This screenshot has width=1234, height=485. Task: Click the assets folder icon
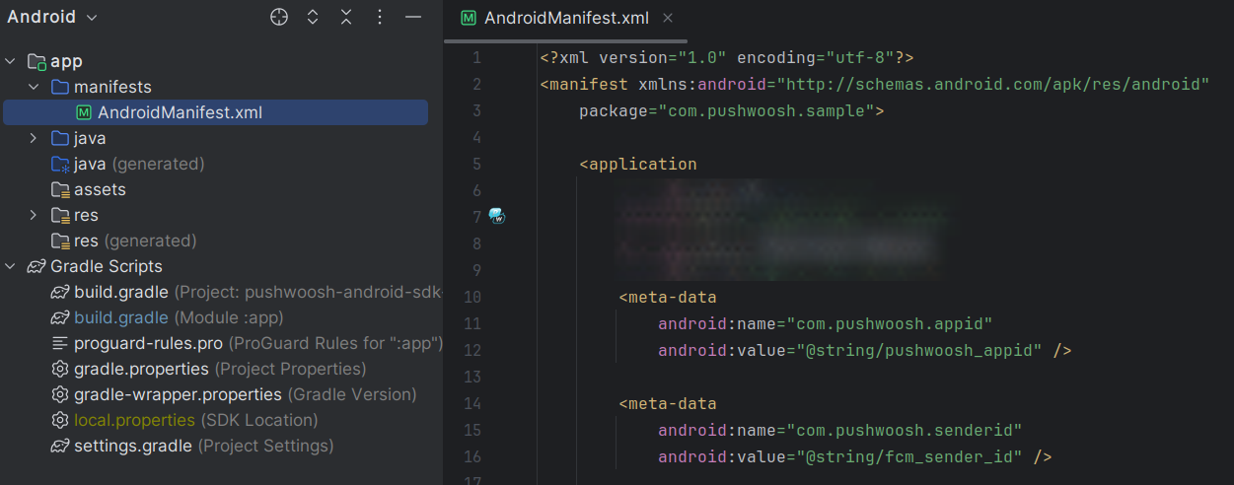point(60,189)
